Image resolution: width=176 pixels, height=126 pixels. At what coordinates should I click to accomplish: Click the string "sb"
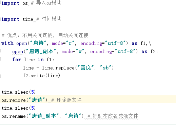point(105,68)
